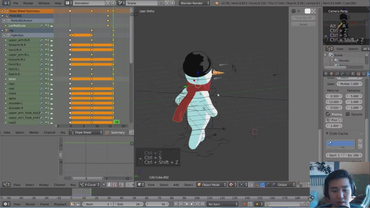Open the No Sync playback dropdown

(223, 204)
